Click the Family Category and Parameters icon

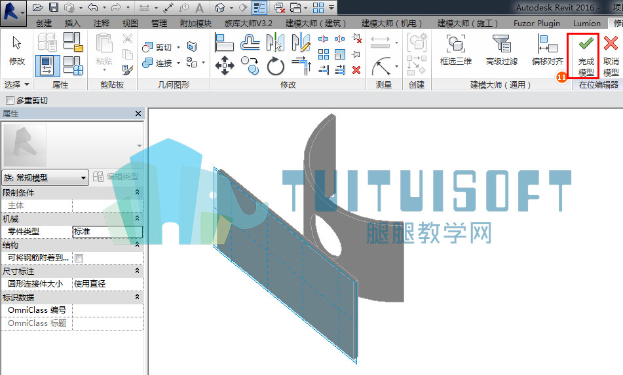point(73,42)
